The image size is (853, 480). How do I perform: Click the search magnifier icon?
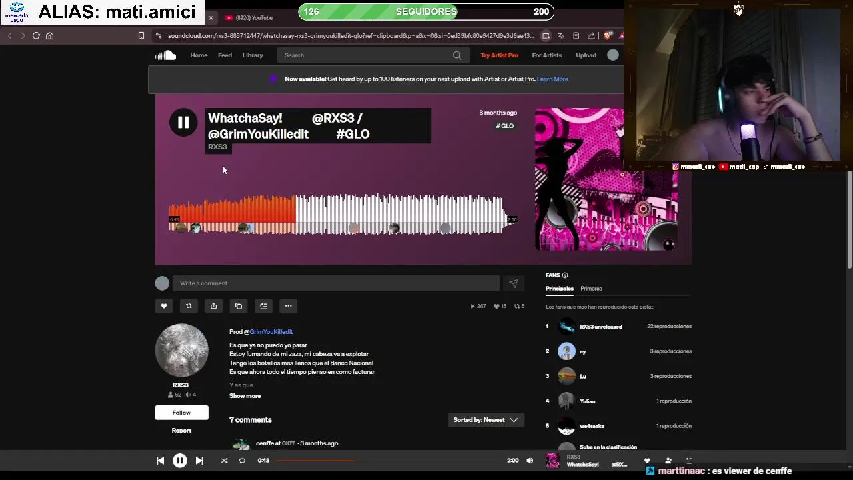click(457, 55)
